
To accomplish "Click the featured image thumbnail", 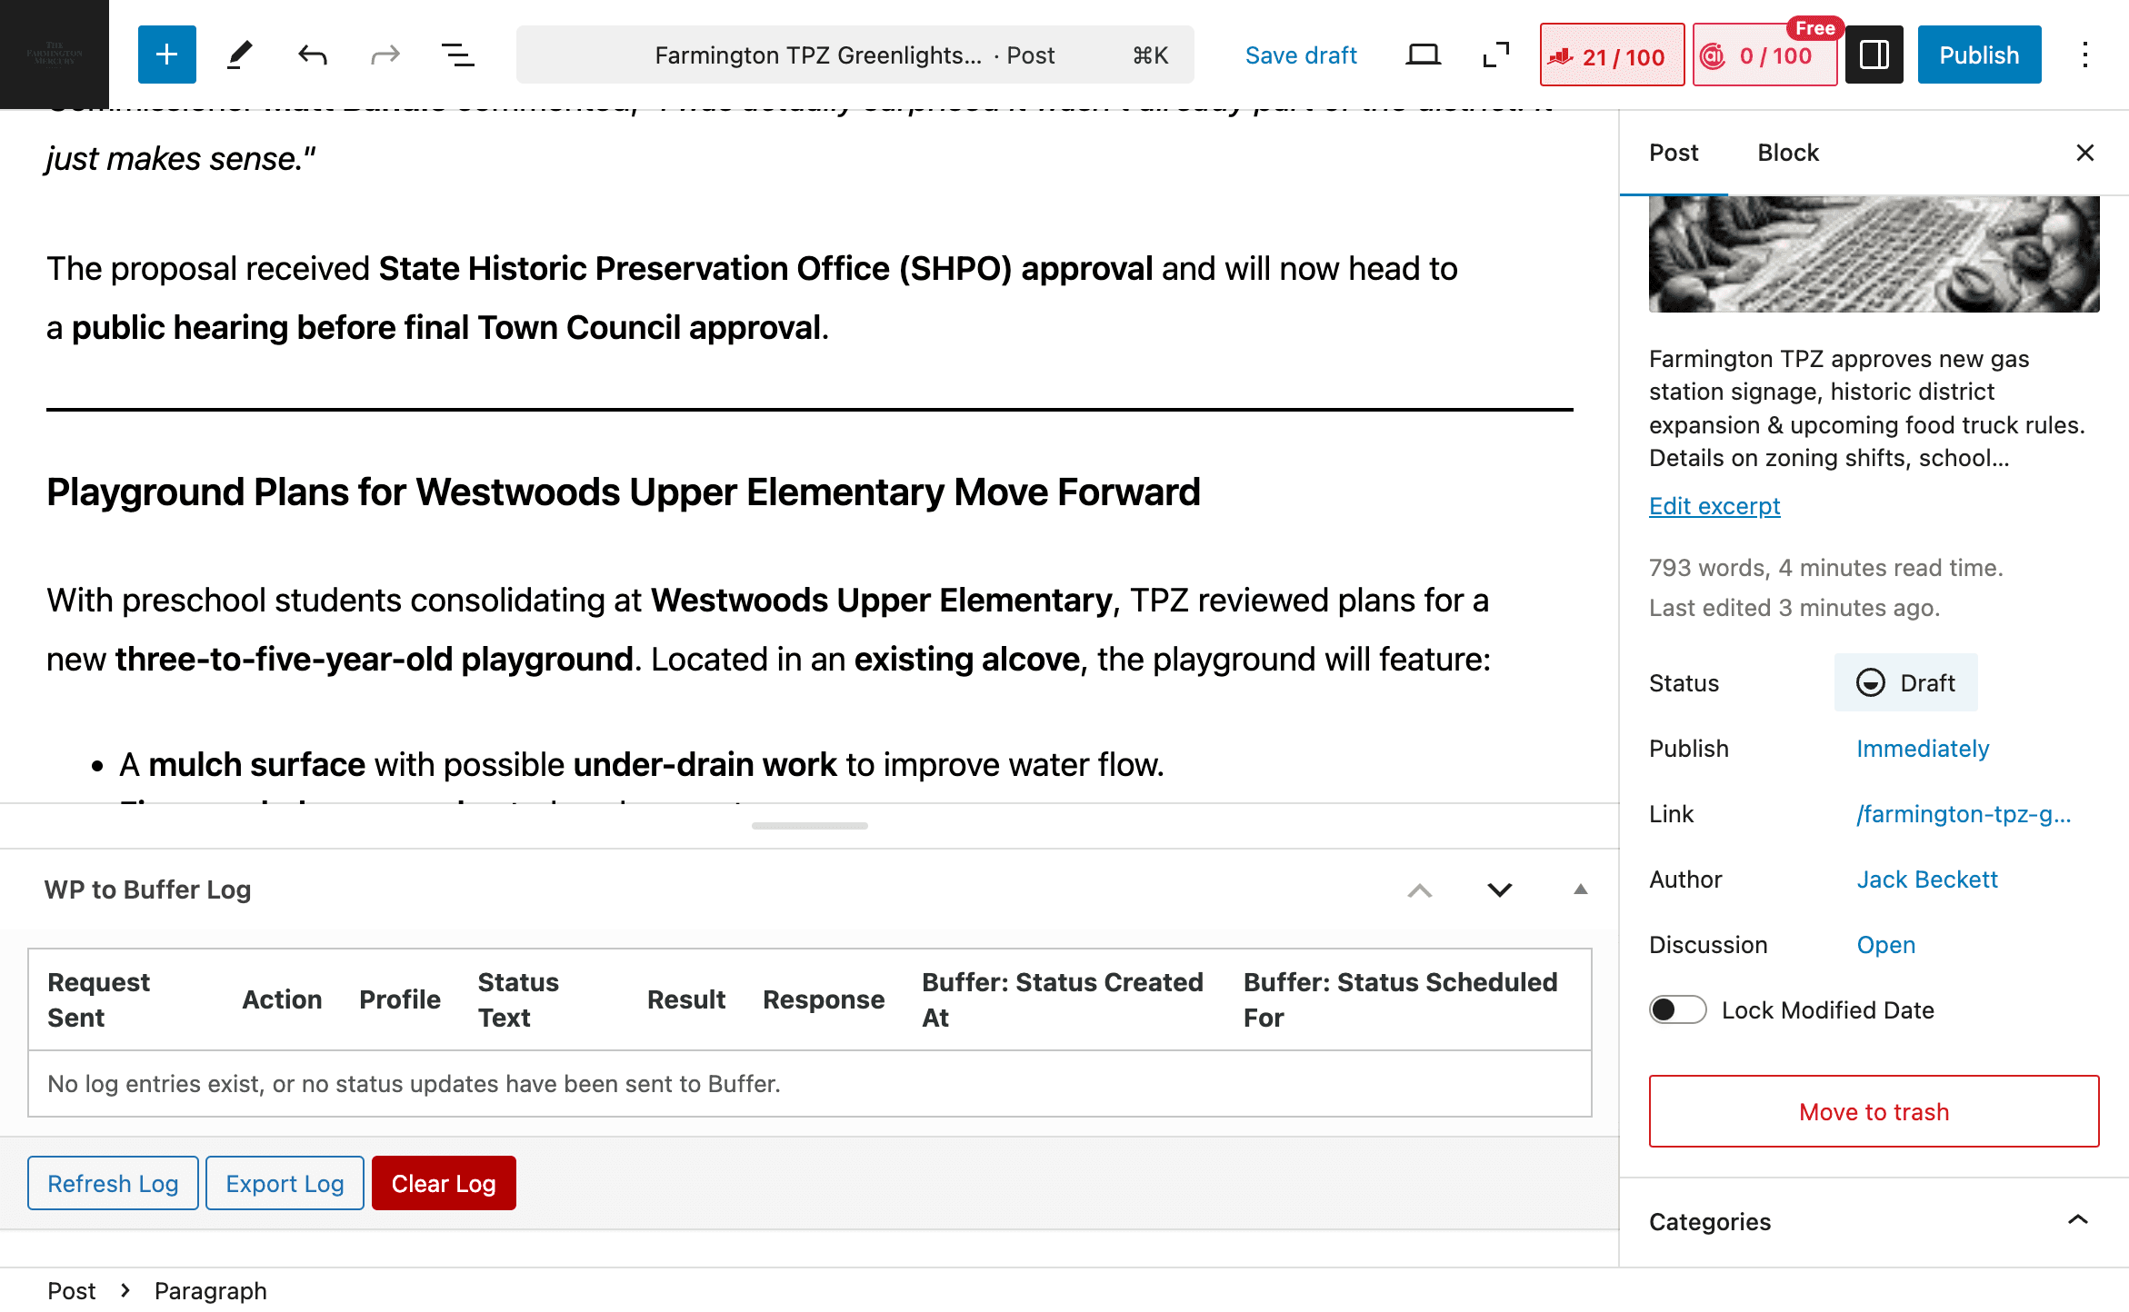I will (1874, 253).
